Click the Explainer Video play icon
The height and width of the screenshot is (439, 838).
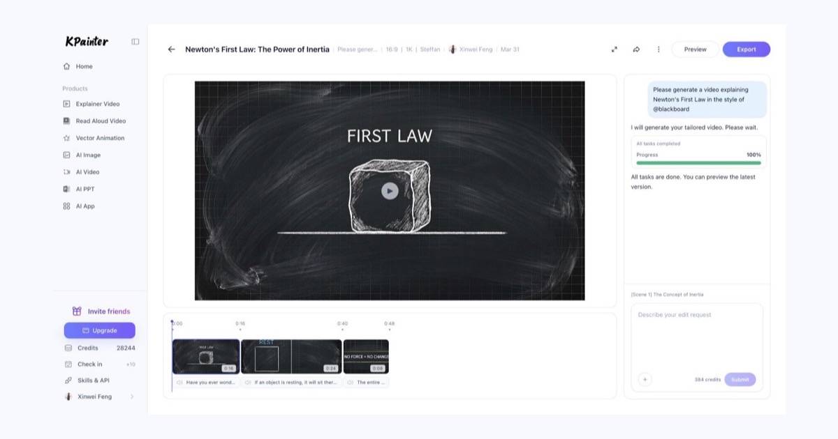click(66, 104)
